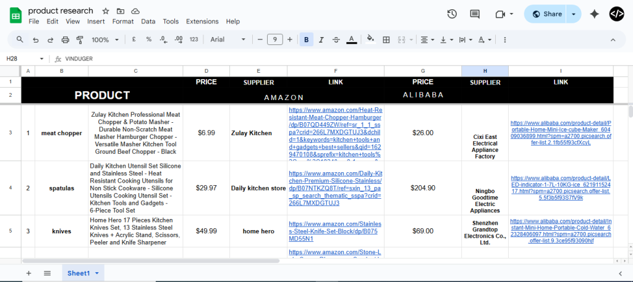Image resolution: width=633 pixels, height=282 pixels.
Task: Open Amazon link for knives
Action: [335, 231]
